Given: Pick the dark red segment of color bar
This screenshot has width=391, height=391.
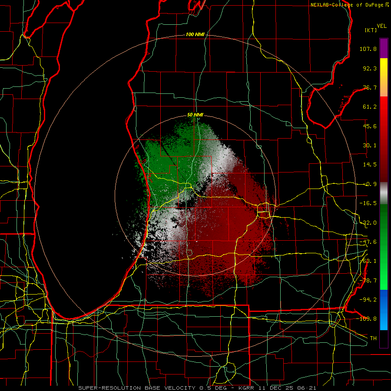Looking at the screenshot, I should pyautogui.click(x=384, y=159).
